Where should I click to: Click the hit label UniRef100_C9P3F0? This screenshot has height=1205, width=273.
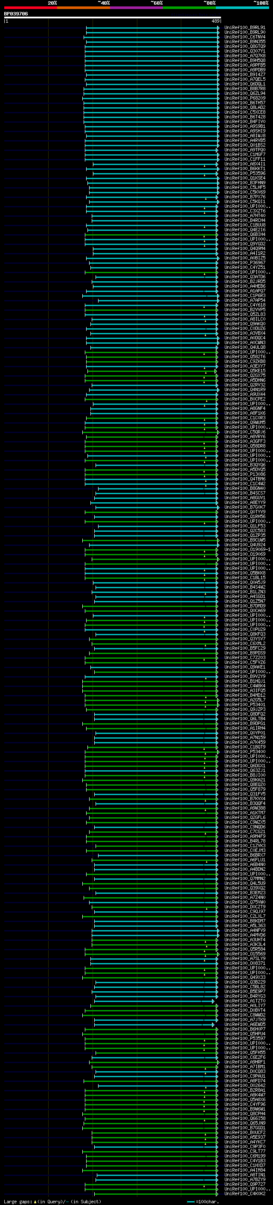[244, 1147]
